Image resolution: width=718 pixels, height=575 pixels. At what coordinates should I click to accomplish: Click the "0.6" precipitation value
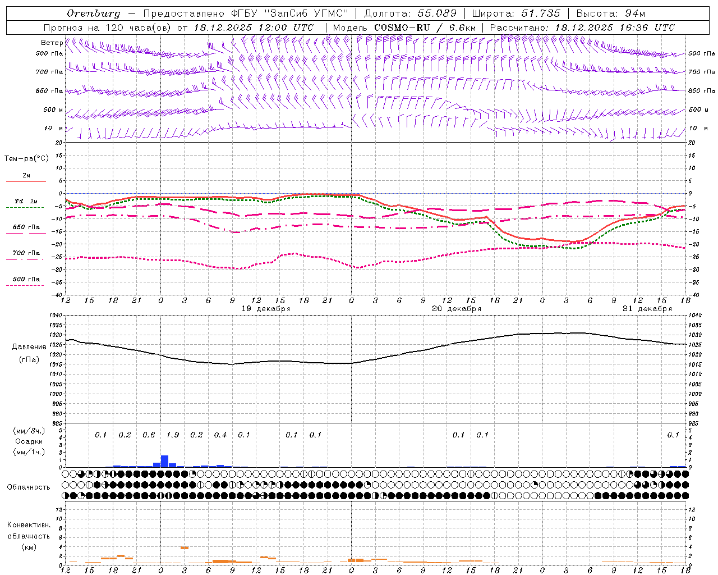tap(149, 435)
